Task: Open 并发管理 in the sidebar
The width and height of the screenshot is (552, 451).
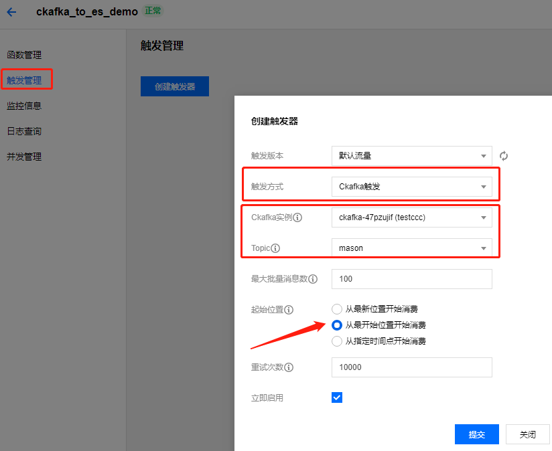Action: pyautogui.click(x=24, y=157)
